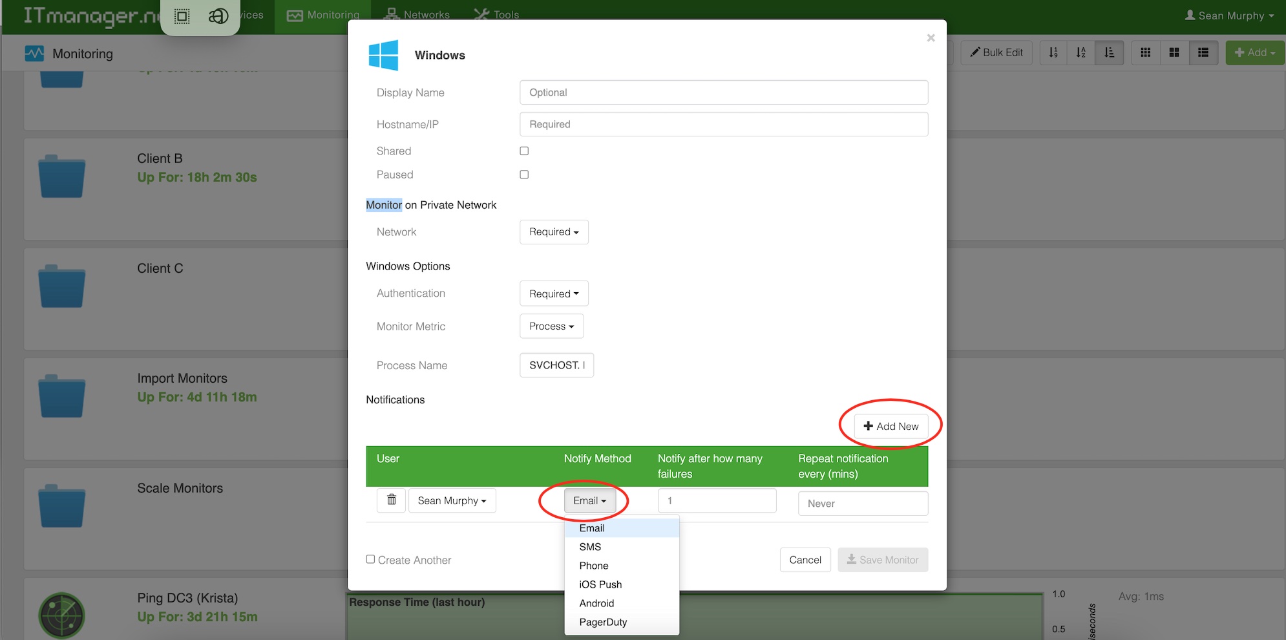Image resolution: width=1286 pixels, height=640 pixels.
Task: Click the Windows logo in the dialog
Action: click(x=383, y=55)
